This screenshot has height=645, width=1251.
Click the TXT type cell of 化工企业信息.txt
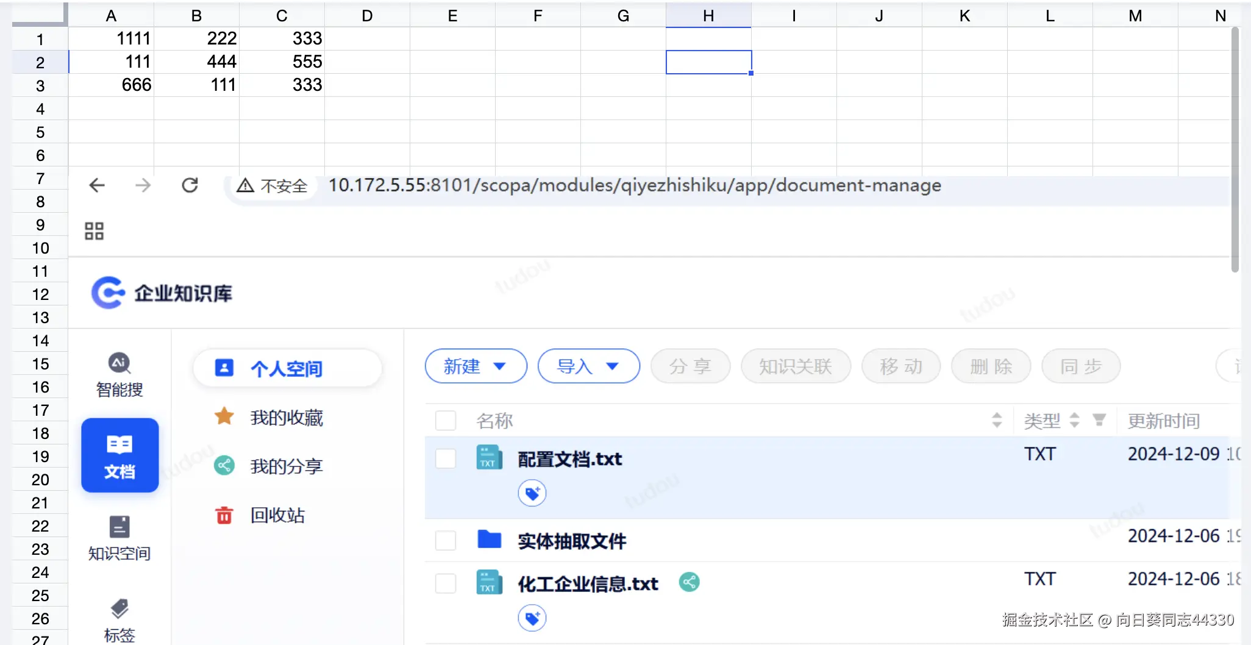1040,579
